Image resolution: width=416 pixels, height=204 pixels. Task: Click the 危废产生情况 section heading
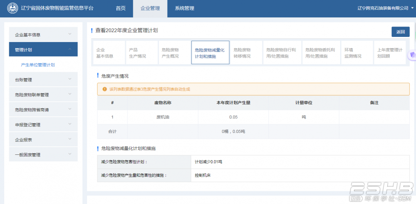pyautogui.click(x=115, y=76)
